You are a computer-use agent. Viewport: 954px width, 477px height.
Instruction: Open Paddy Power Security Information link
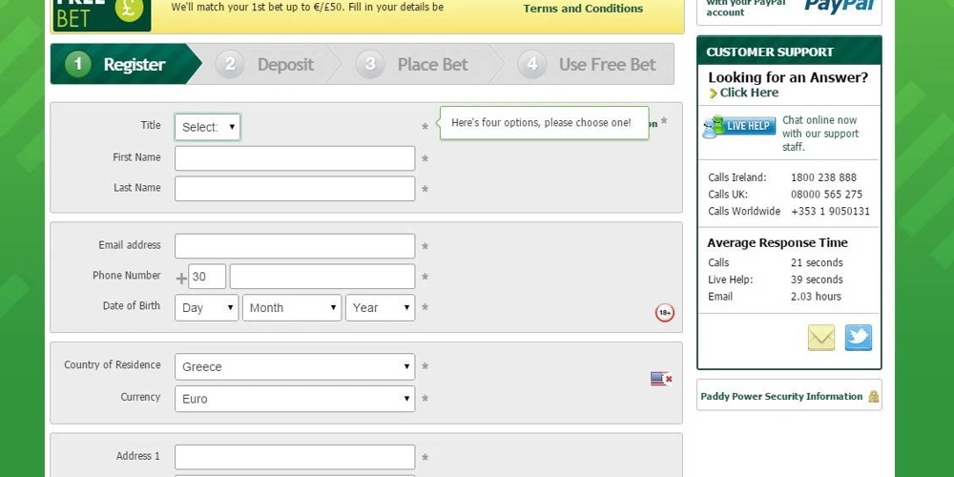[782, 397]
